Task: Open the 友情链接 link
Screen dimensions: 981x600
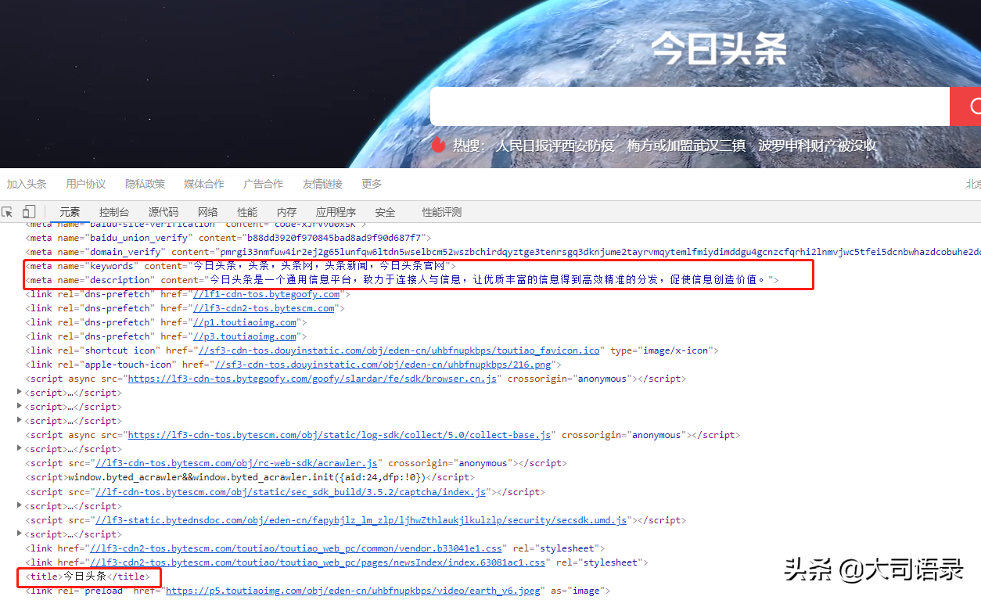Action: click(323, 184)
